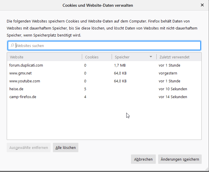Click the Abbrechen button

point(143,159)
